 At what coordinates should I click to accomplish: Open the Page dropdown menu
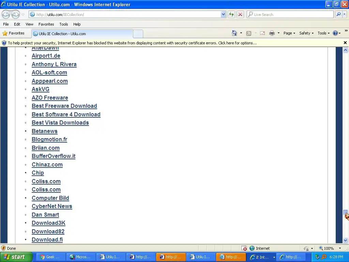click(289, 33)
